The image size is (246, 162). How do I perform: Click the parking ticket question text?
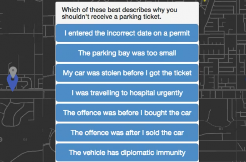coord(119,13)
